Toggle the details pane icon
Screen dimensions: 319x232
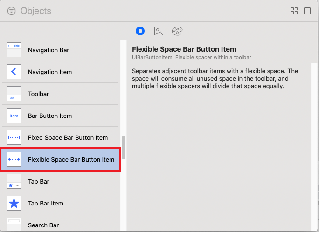coord(307,11)
